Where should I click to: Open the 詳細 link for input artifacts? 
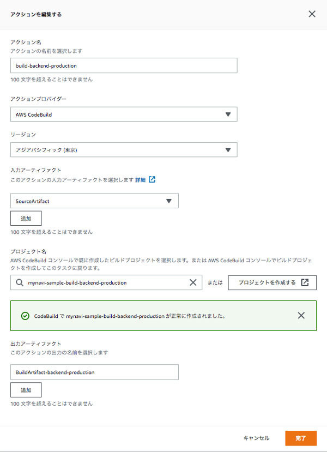(x=140, y=180)
